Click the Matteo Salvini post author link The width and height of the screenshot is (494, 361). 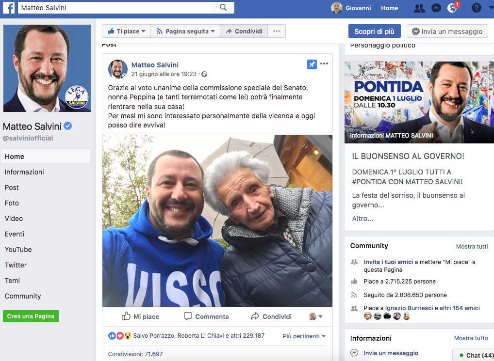point(155,65)
